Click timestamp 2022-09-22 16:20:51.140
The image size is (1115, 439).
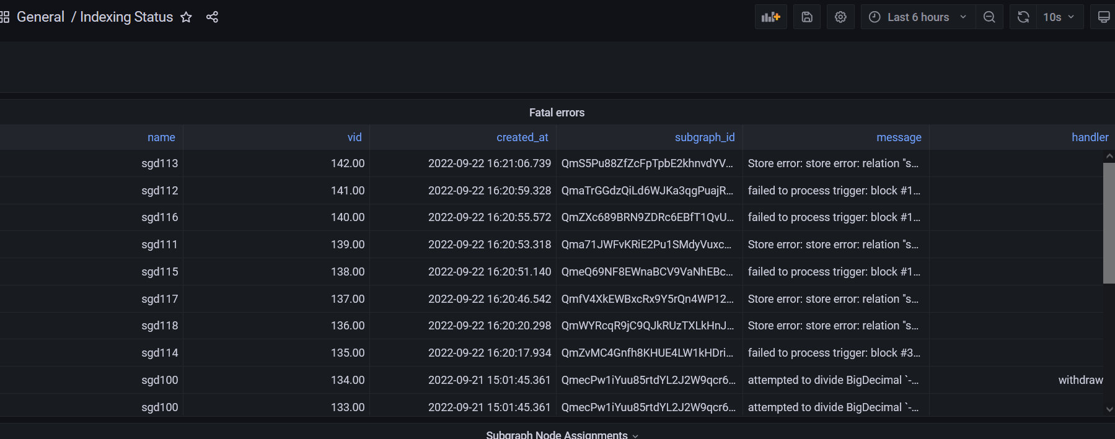[490, 272]
